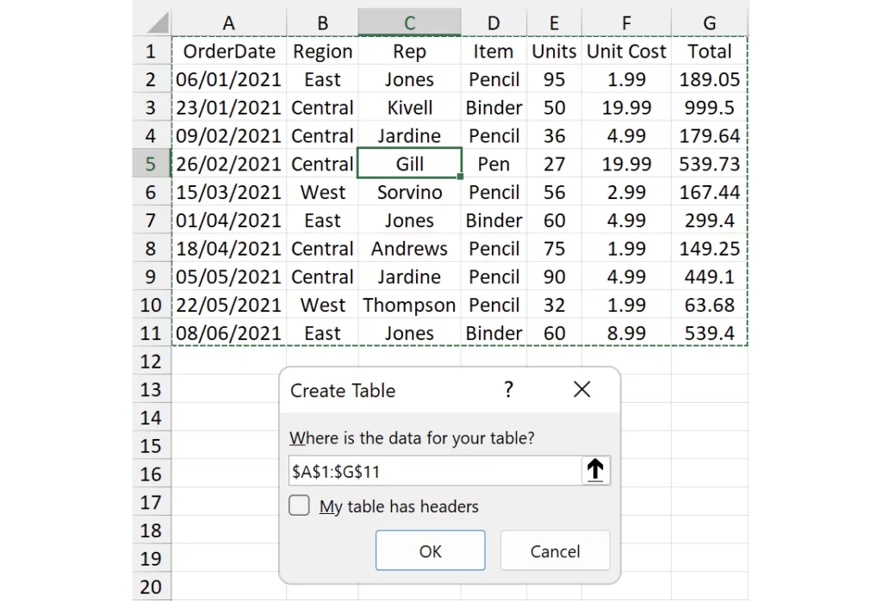Click the Thompson cell in Rep column

[x=409, y=305]
